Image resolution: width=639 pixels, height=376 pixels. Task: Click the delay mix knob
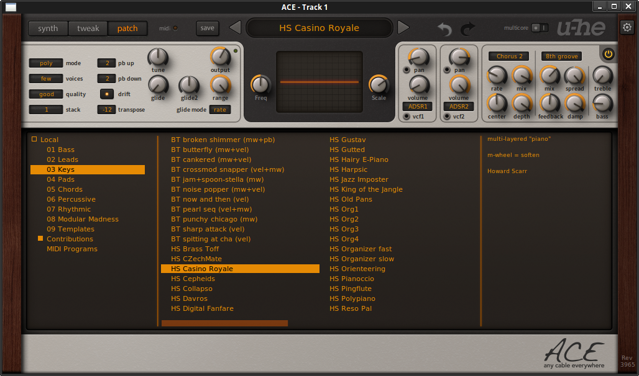point(549,76)
